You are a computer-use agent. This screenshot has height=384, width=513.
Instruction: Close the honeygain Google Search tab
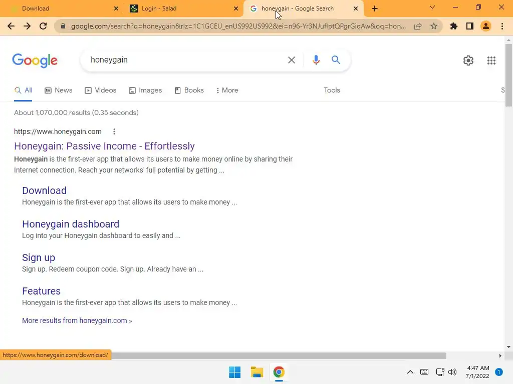click(356, 8)
